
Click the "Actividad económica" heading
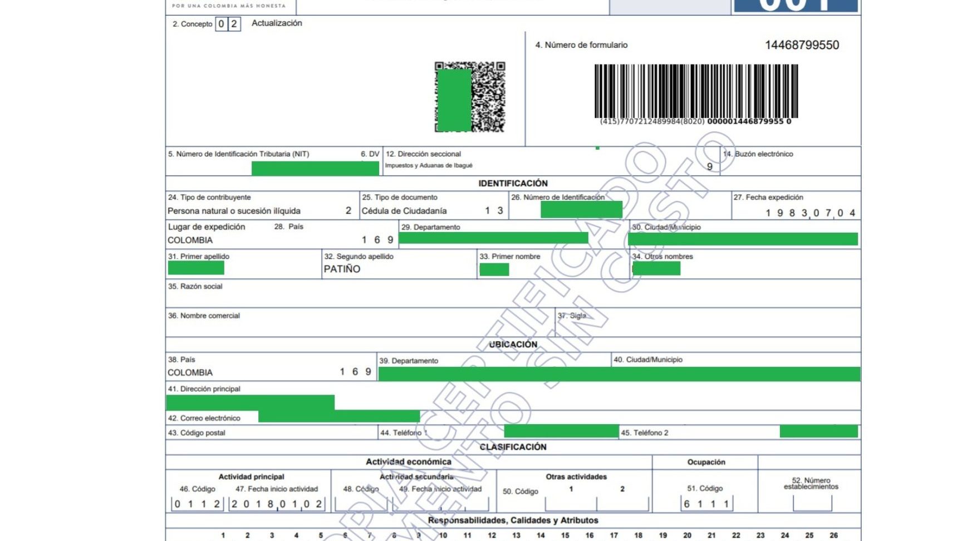(409, 461)
